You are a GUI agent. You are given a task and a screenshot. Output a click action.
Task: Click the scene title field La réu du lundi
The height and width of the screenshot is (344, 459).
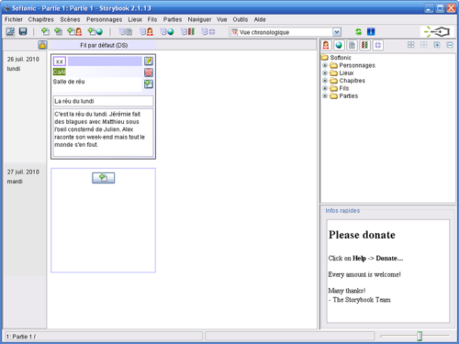click(103, 101)
